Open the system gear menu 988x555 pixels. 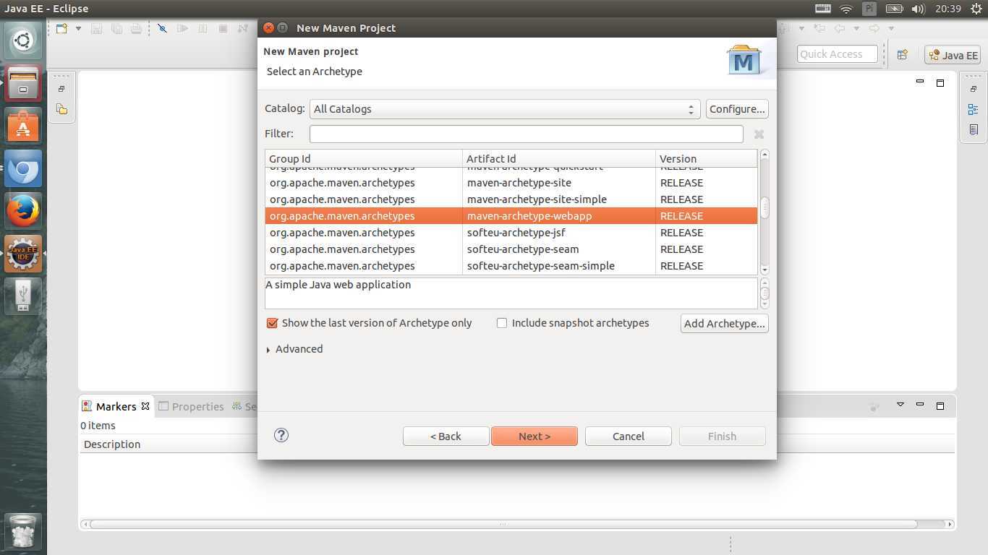(976, 9)
